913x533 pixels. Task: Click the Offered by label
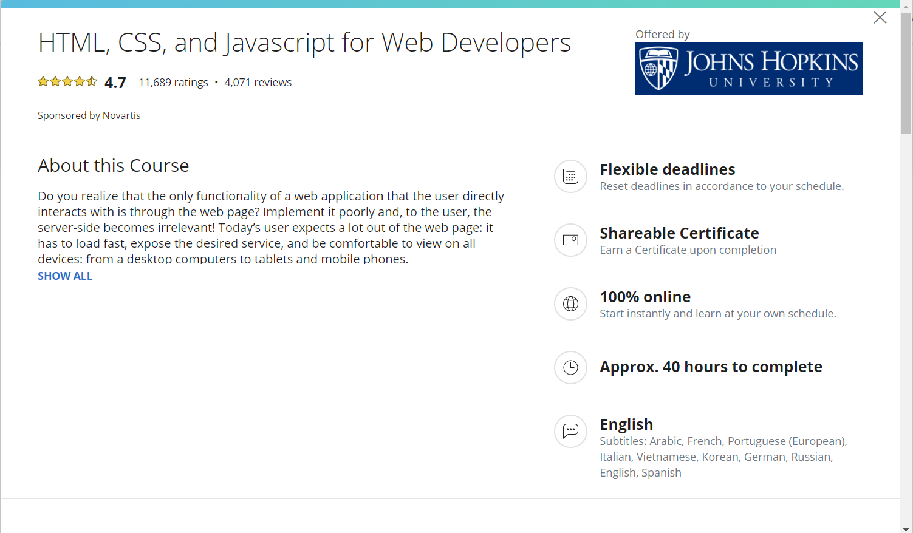pos(662,34)
